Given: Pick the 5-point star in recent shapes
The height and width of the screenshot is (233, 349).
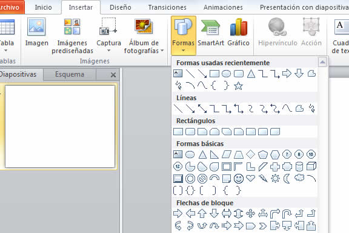Looking at the screenshot, I should point(238,86).
